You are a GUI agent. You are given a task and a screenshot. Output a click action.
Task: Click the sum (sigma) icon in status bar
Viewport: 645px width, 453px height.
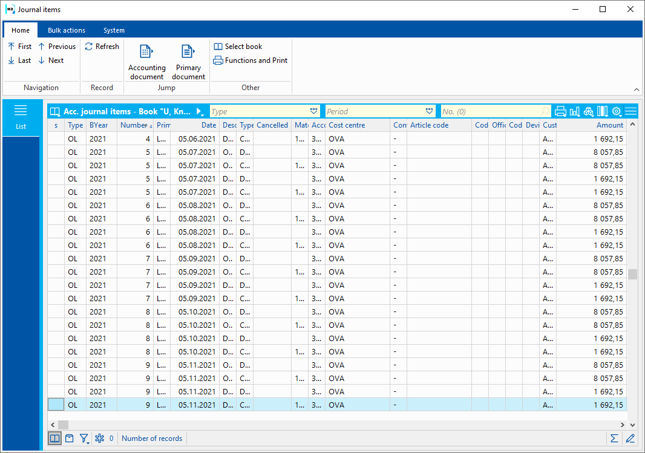[x=614, y=438]
